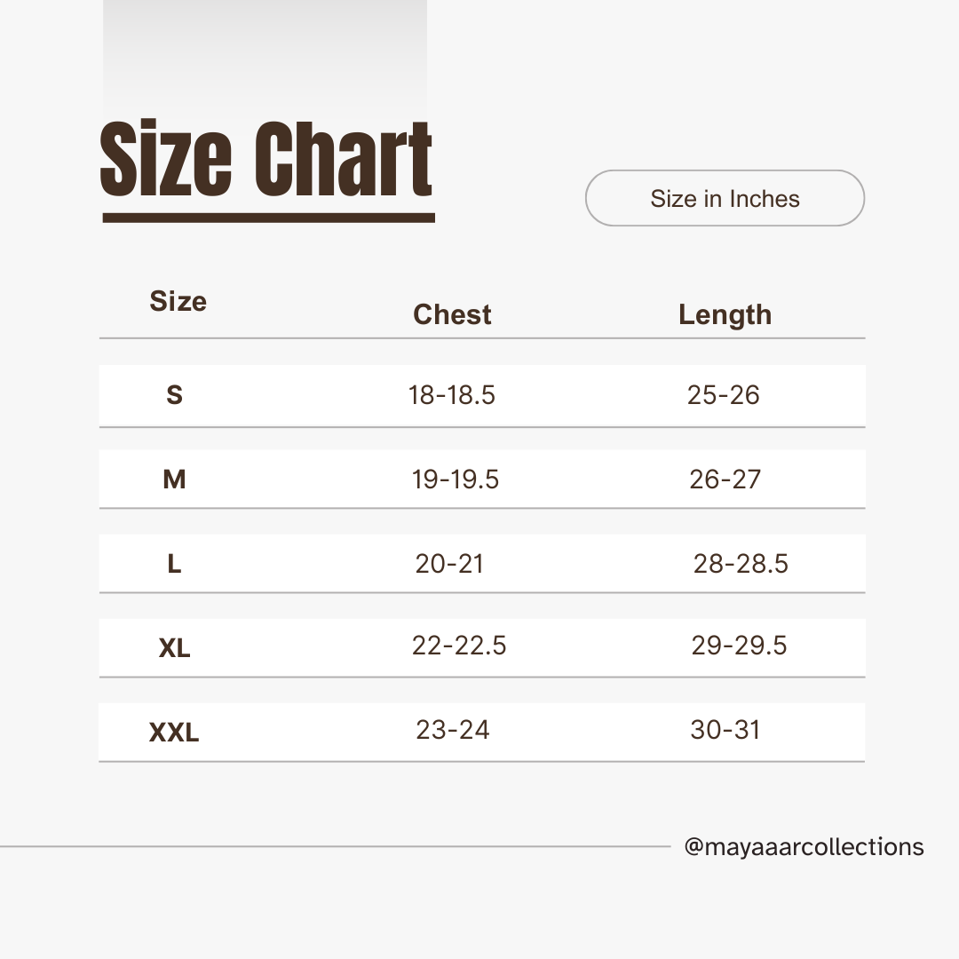
Task: Select the "Length" column header
Action: tap(725, 315)
